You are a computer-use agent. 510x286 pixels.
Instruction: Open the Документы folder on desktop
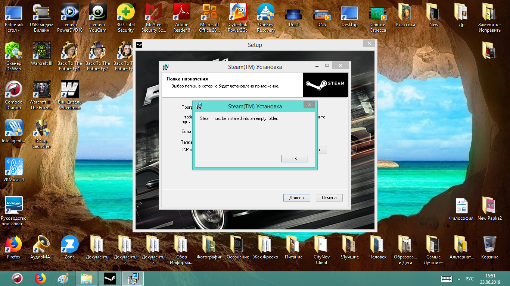pyautogui.click(x=97, y=247)
